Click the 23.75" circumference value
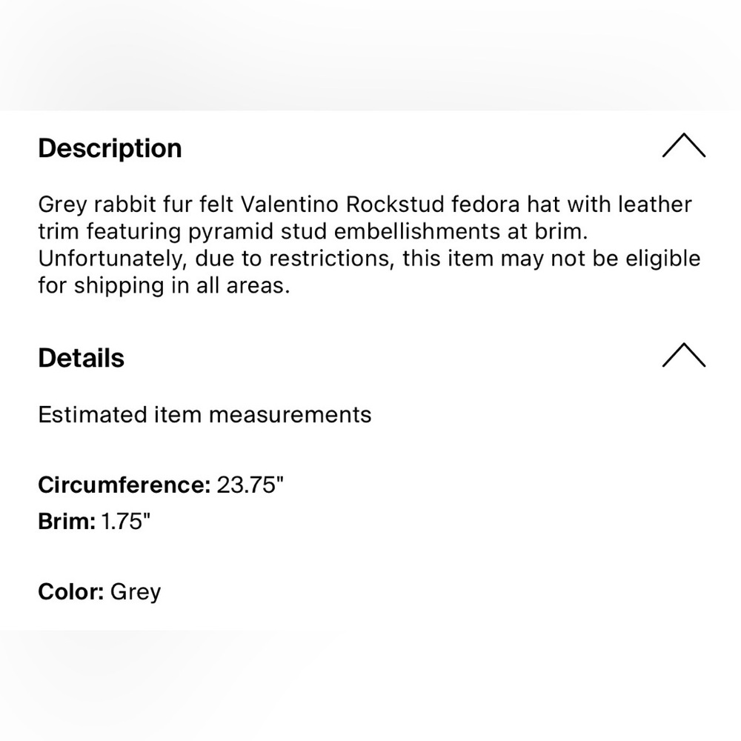Viewport: 741px width, 741px height. coord(250,485)
